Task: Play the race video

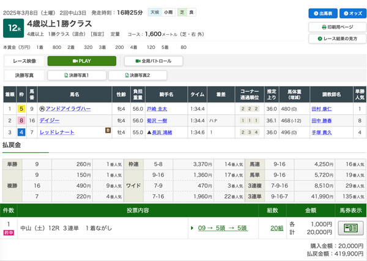Action: [81, 61]
